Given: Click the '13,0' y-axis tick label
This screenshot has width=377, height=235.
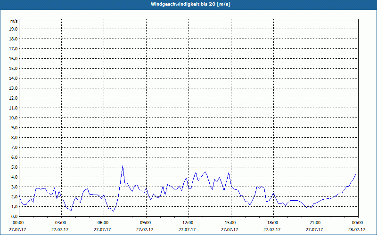Looking at the screenshot, I should click(x=14, y=88).
